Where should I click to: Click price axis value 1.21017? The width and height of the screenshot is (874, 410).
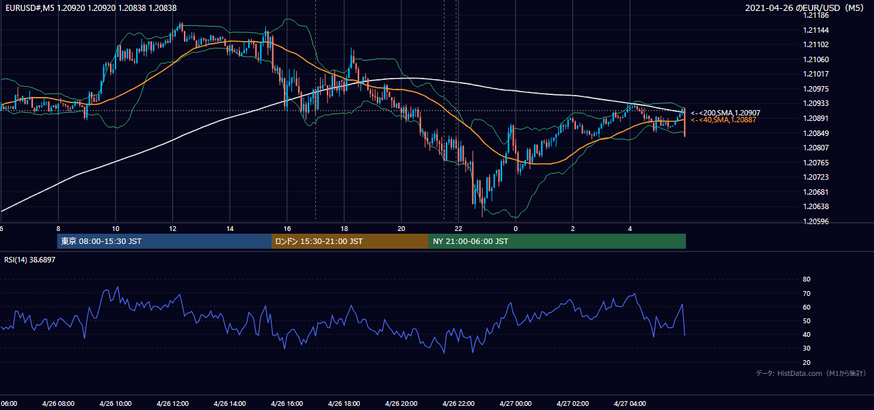(817, 74)
